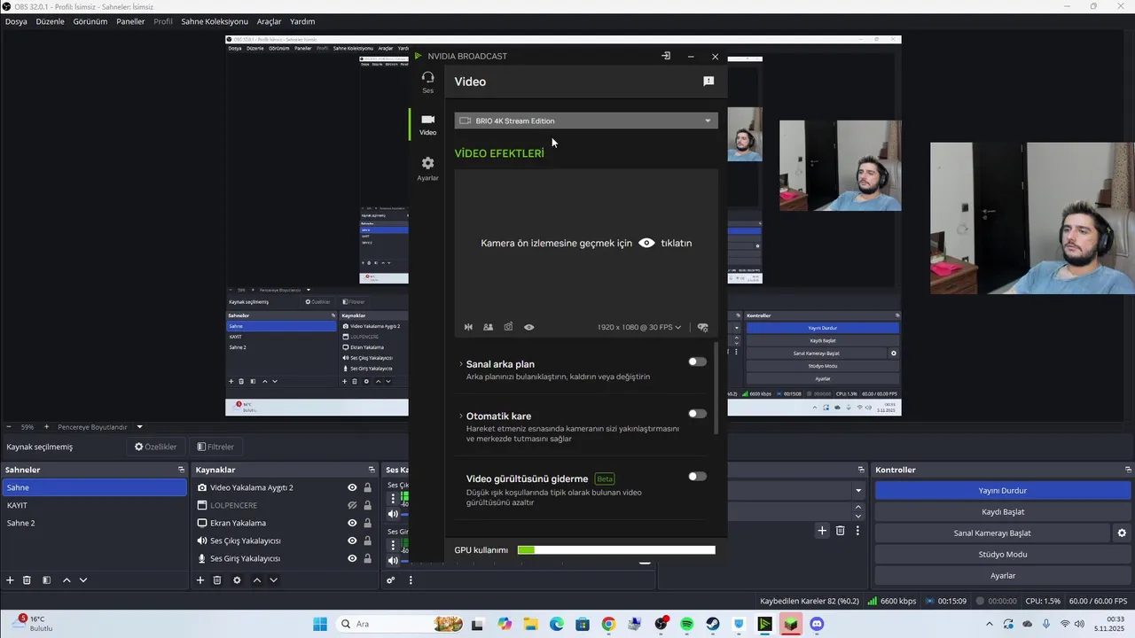Open audio mixer three-dot menu at bottom
The height and width of the screenshot is (638, 1135).
(411, 580)
